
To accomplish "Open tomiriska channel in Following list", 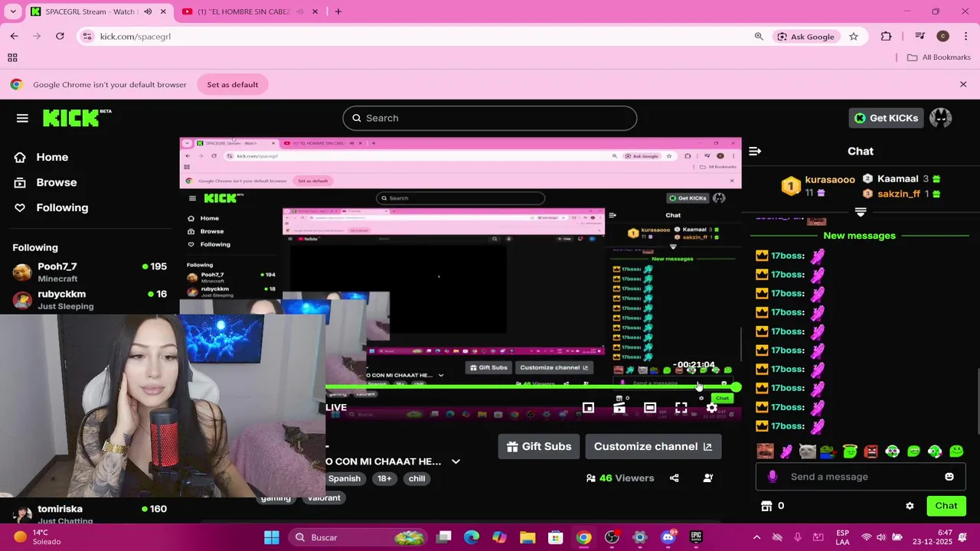I will [90, 514].
